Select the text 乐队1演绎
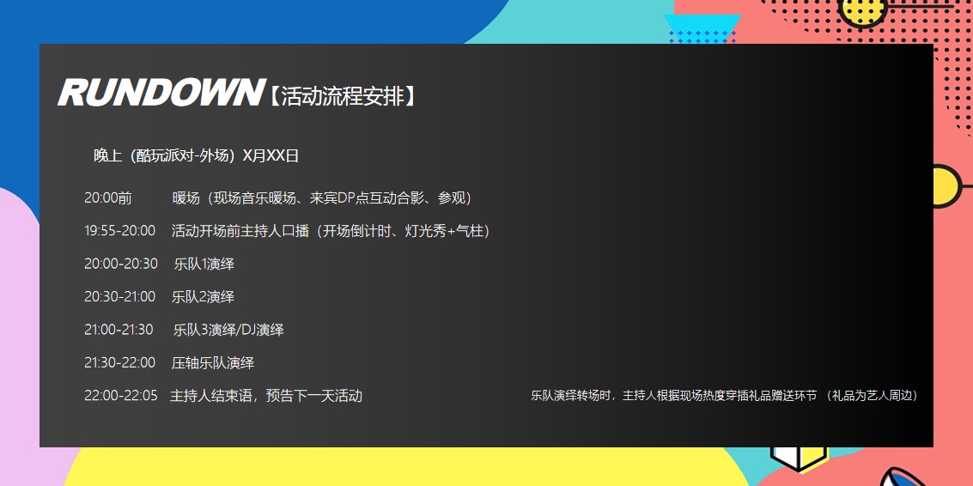The image size is (973, 486). point(204,264)
